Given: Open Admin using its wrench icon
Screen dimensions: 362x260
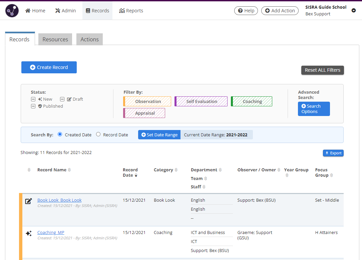Looking at the screenshot, I should click(57, 10).
